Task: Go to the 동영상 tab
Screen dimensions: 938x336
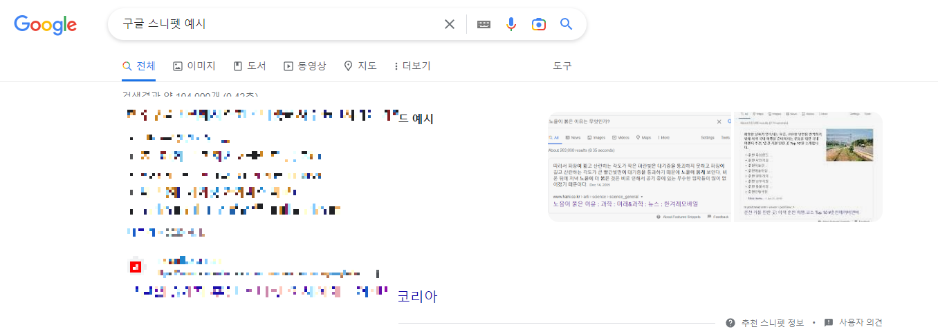Action: click(x=305, y=66)
